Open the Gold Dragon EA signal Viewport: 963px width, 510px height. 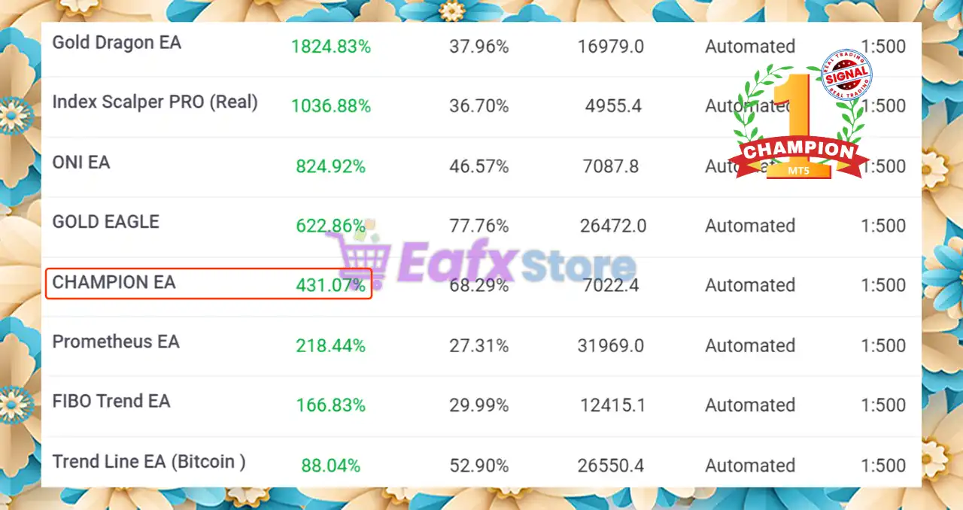click(117, 43)
